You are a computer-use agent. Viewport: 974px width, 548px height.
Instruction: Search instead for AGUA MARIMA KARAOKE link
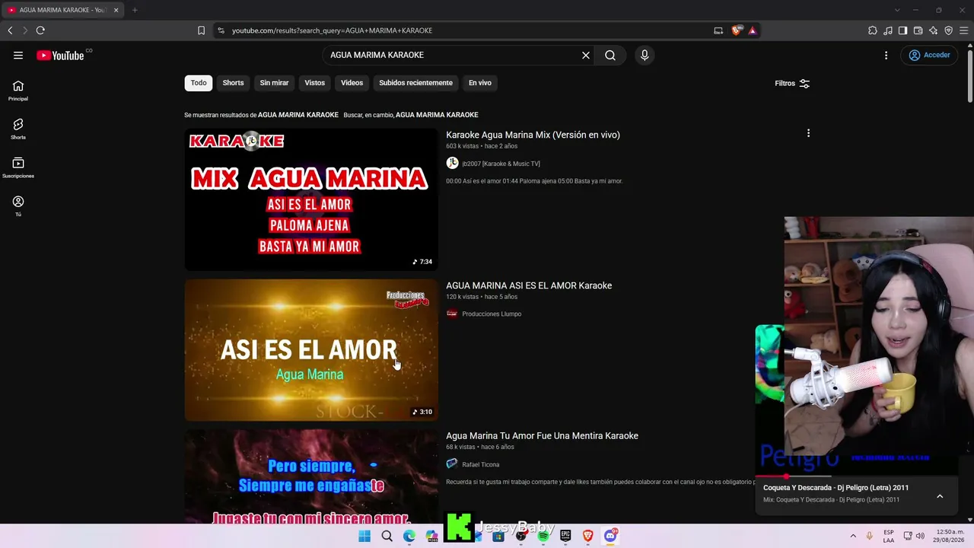[x=437, y=115]
